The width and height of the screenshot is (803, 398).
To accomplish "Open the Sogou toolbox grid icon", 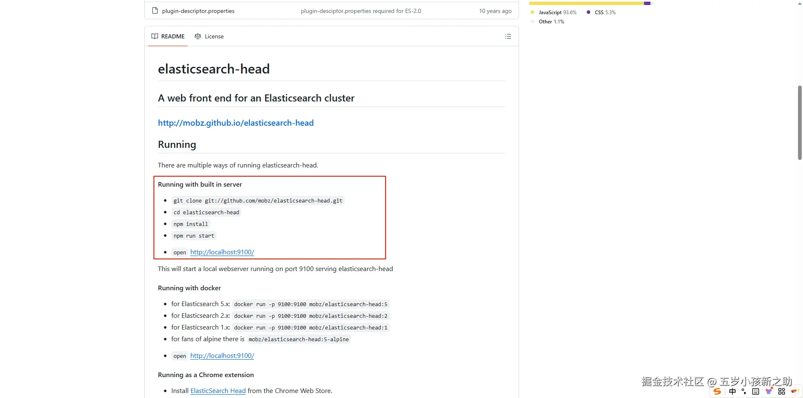I will pos(781,391).
